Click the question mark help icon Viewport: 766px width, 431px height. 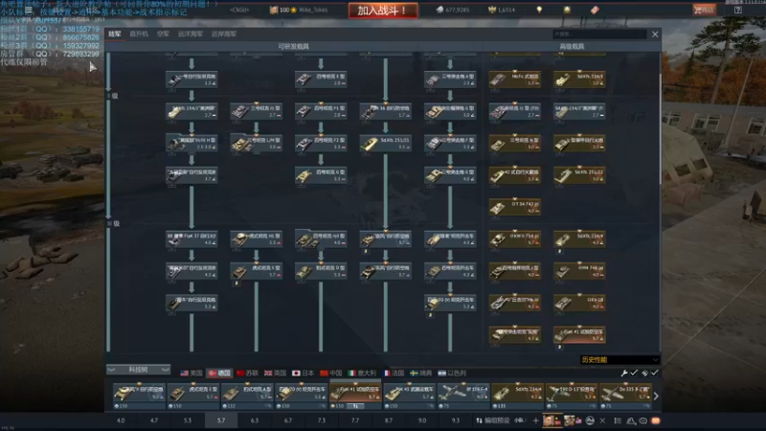[x=737, y=10]
